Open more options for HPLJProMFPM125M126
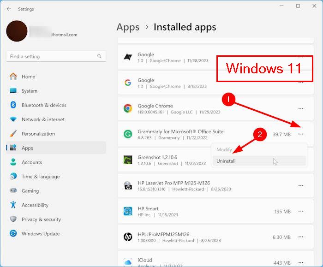Screen dimensions: 323x267 (x=300, y=237)
